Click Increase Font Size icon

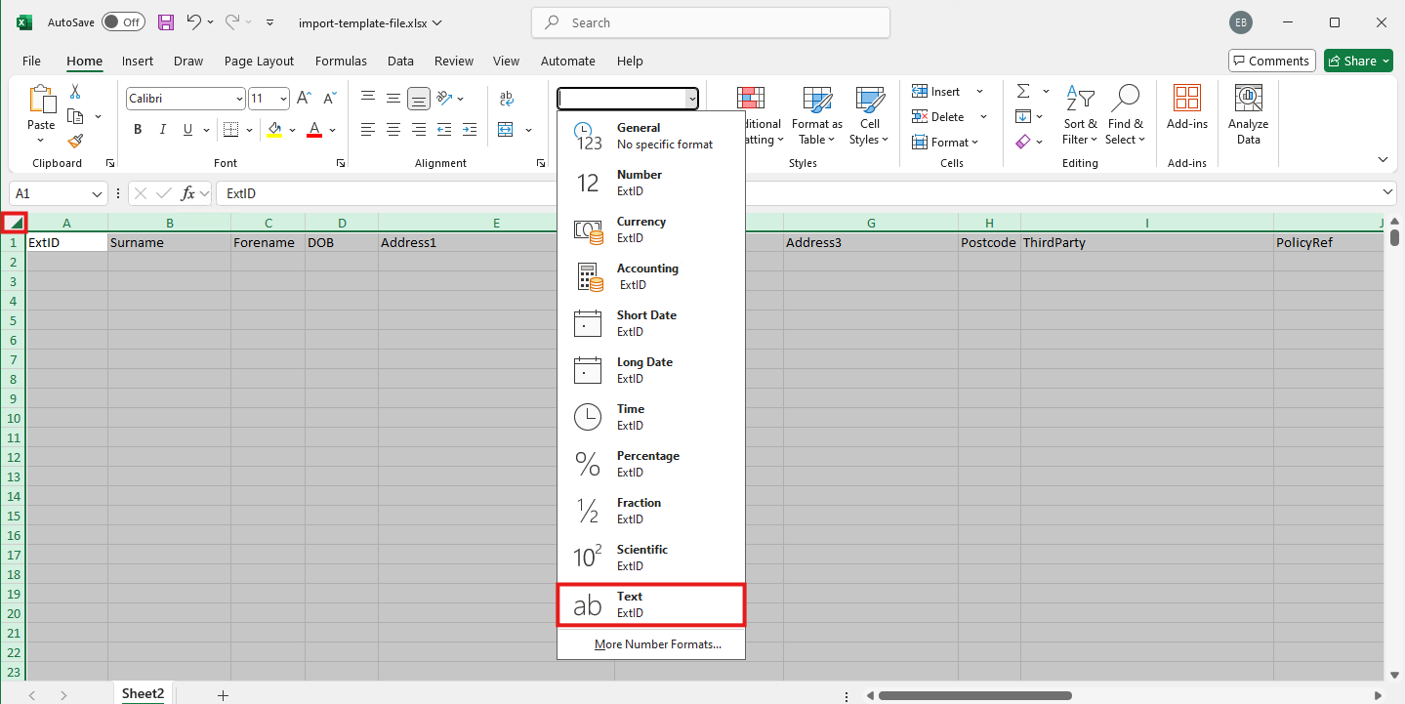point(305,99)
